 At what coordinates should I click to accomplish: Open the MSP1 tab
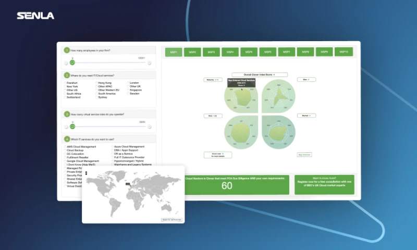pos(174,52)
